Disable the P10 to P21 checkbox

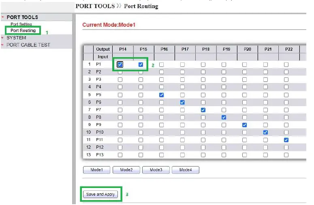265,132
